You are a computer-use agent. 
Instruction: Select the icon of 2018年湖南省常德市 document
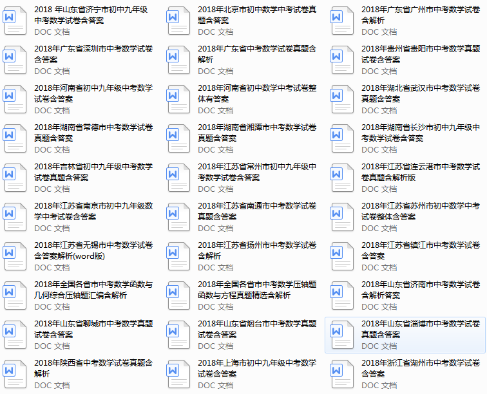(15, 138)
